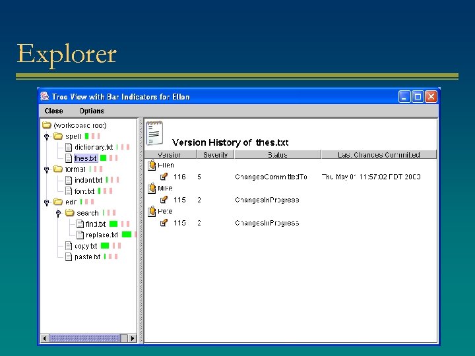Select indent.txt in the tree
The height and width of the screenshot is (356, 475).
point(88,180)
